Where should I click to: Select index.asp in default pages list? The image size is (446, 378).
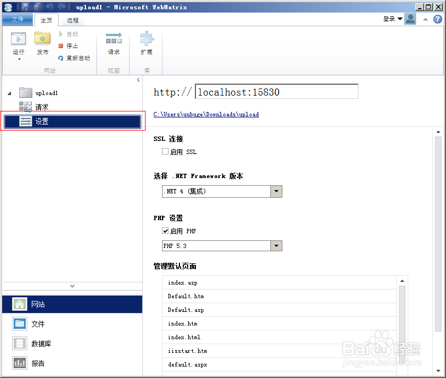(x=279, y=282)
